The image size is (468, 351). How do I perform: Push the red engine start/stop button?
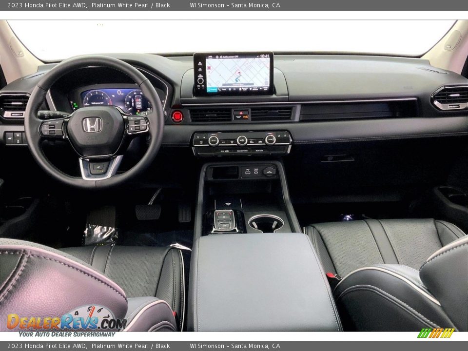177,117
